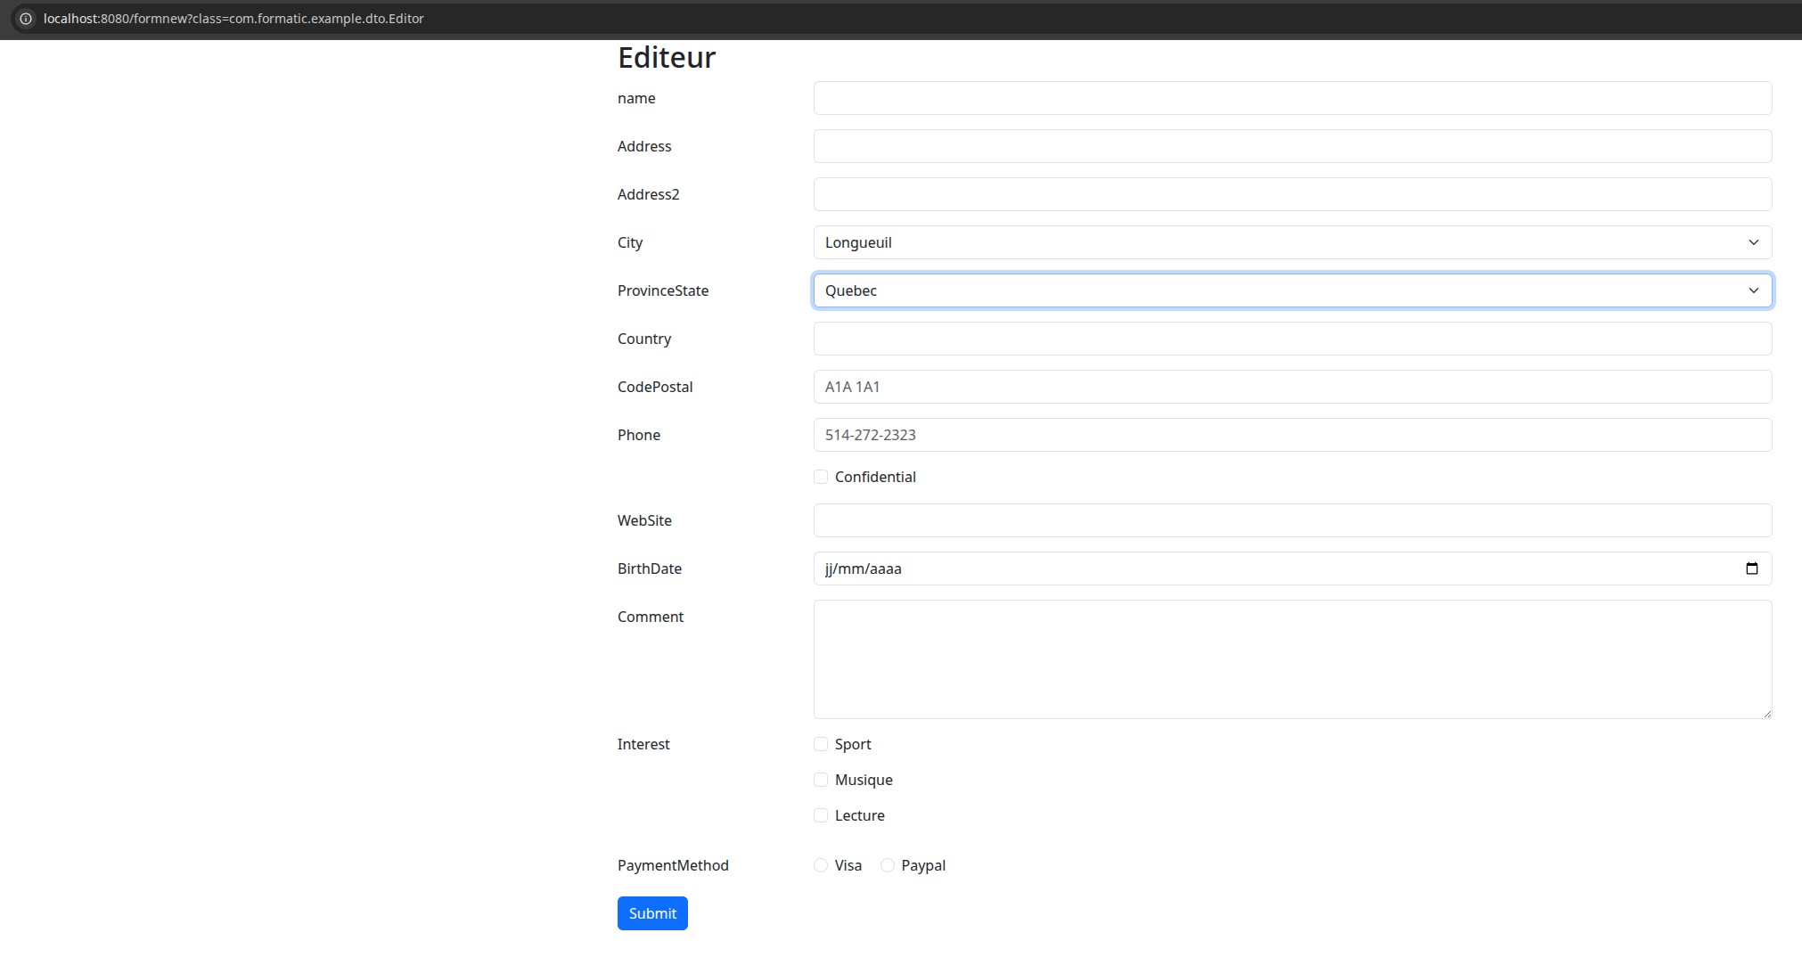Expand the ProvinceState dropdown showing Quebec
The height and width of the screenshot is (957, 1802).
click(1292, 290)
